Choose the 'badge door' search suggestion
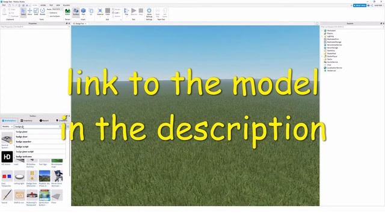Screen dimensions: 385x217 40,137
